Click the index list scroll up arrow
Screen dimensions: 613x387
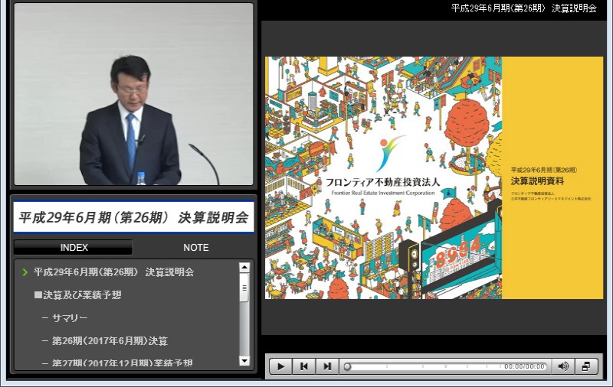pyautogui.click(x=244, y=267)
